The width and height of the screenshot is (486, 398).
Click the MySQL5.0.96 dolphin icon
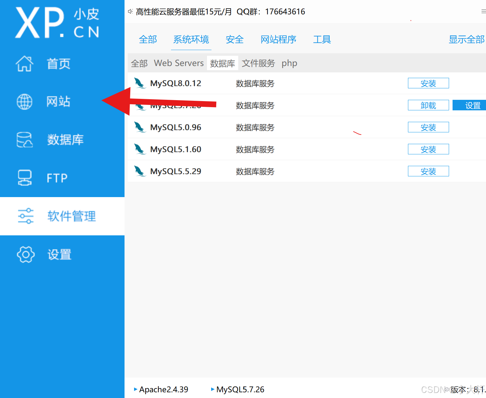[139, 127]
